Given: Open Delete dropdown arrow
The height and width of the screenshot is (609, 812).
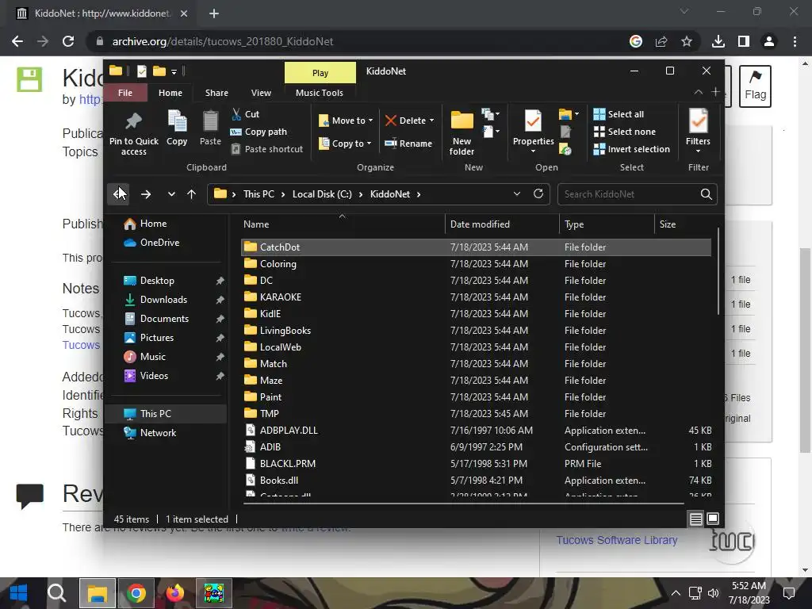Looking at the screenshot, I should [431, 121].
